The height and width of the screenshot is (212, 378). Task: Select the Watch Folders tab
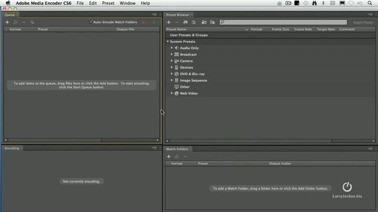177,149
